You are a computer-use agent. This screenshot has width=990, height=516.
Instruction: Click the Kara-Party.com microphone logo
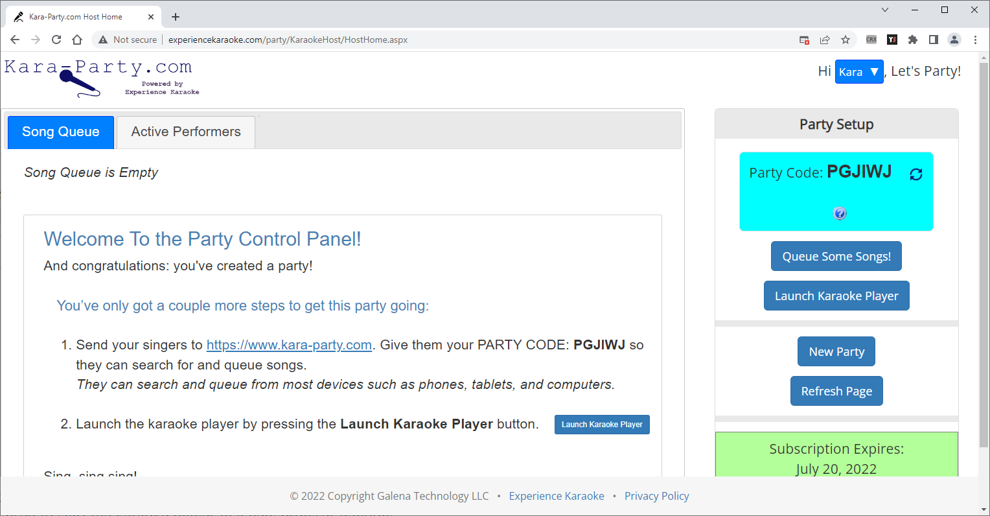(x=102, y=78)
